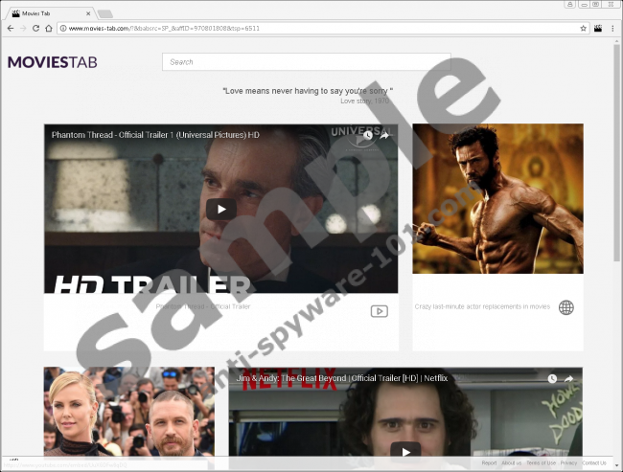Open the Report footer link

[x=489, y=462]
